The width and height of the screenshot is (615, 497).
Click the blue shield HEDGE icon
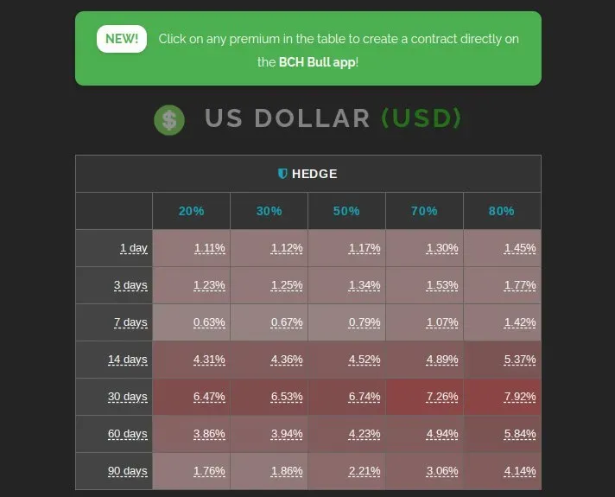coord(282,174)
